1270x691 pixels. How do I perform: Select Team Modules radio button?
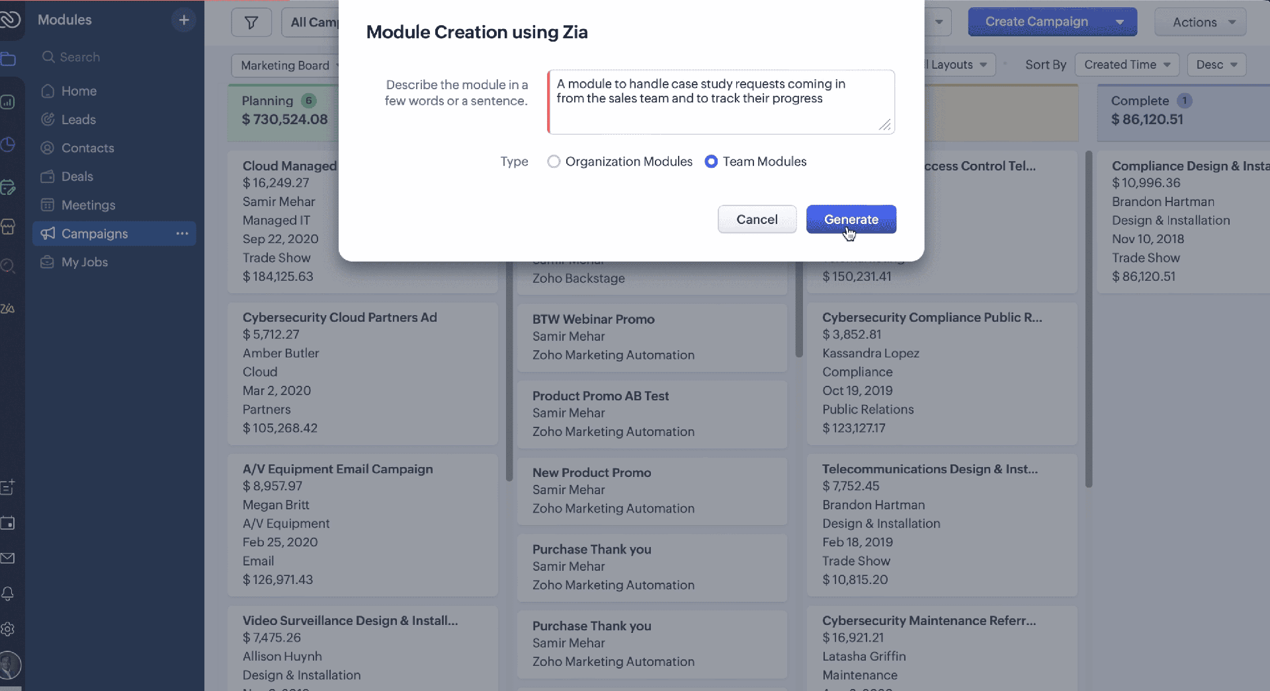[711, 162]
